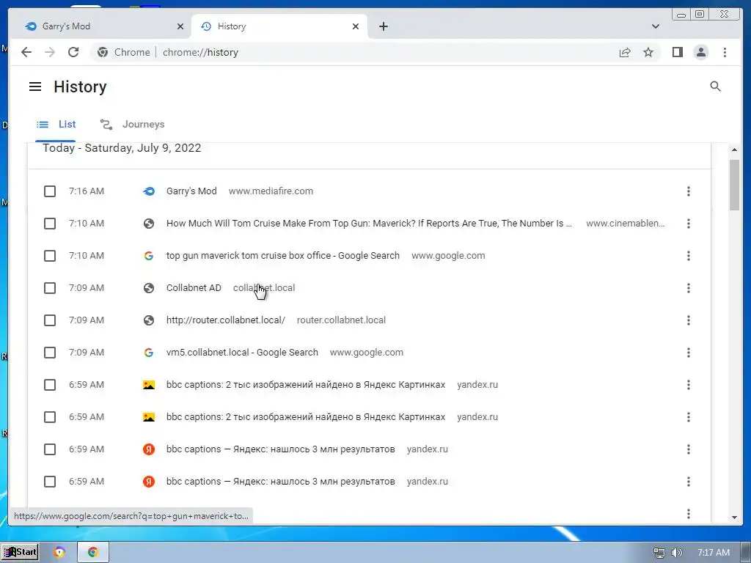This screenshot has height=563, width=751.
Task: Close the History tab
Action: (x=356, y=26)
